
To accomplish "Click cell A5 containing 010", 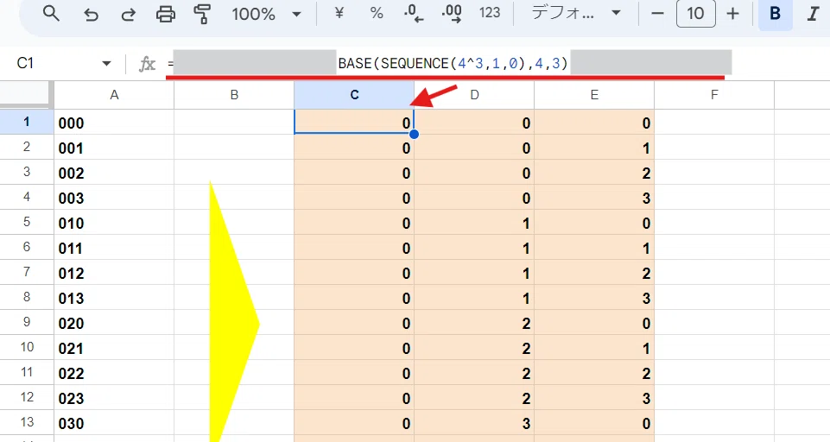I will (x=114, y=223).
